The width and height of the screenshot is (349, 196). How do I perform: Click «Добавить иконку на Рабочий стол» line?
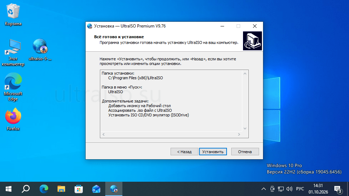[x=140, y=106]
